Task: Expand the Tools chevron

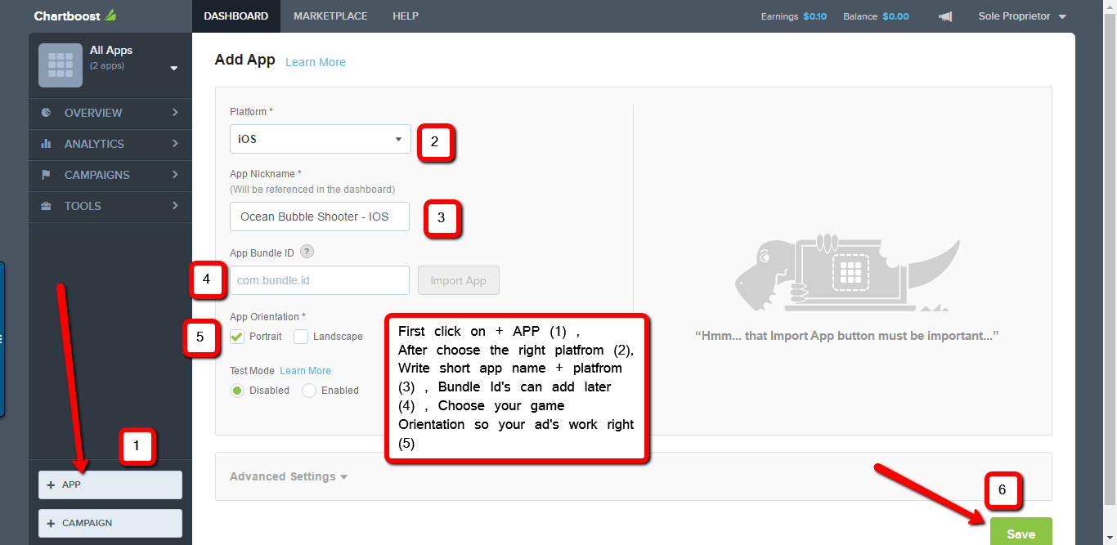Action: coord(175,206)
